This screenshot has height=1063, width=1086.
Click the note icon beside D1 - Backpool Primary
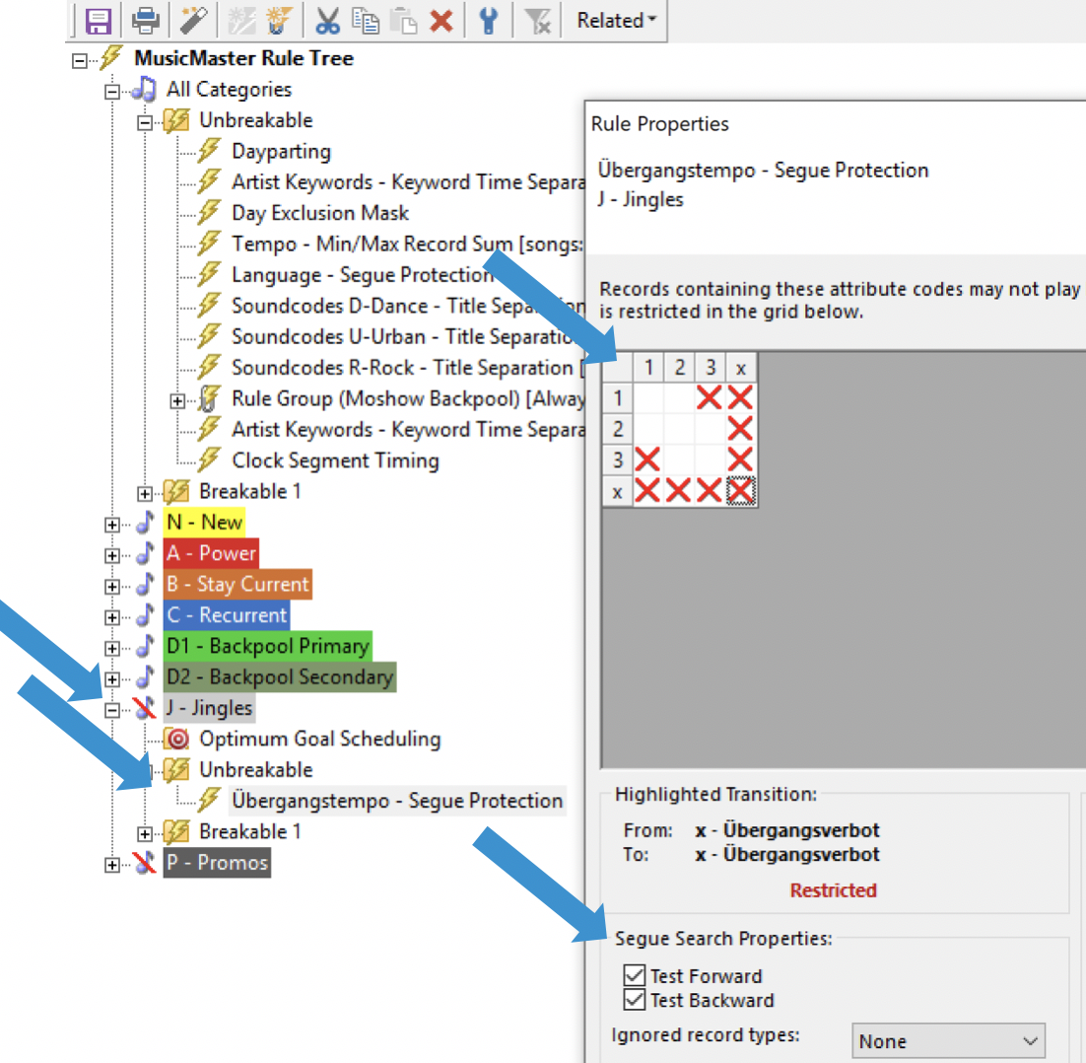tap(145, 646)
